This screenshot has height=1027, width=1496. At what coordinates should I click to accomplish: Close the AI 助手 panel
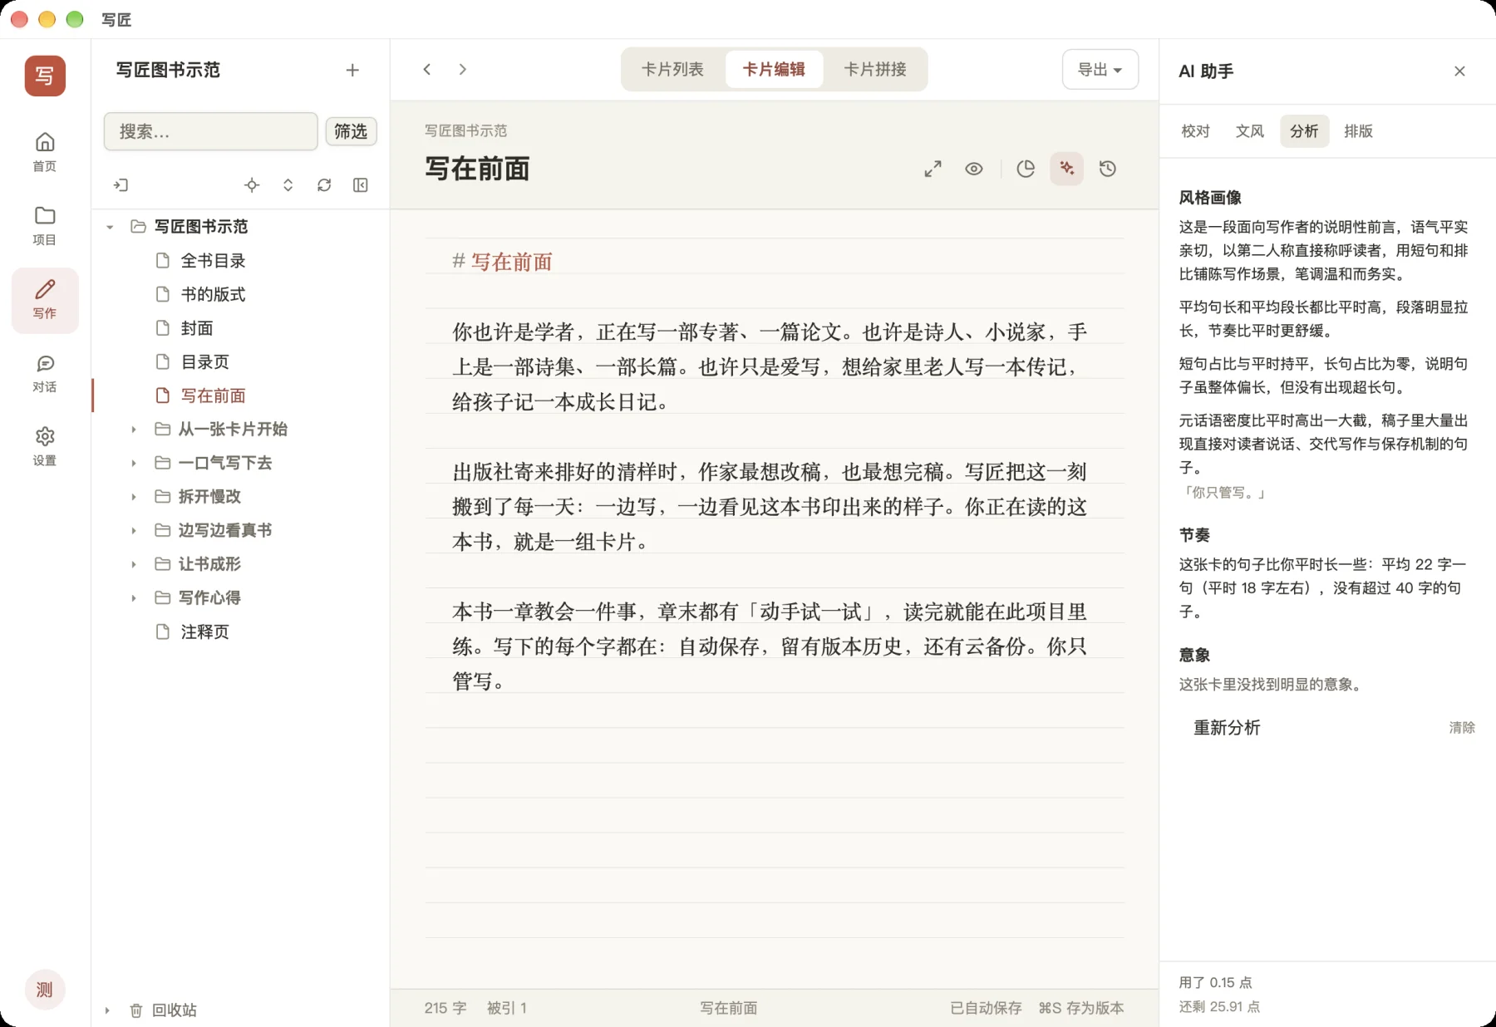coord(1459,71)
